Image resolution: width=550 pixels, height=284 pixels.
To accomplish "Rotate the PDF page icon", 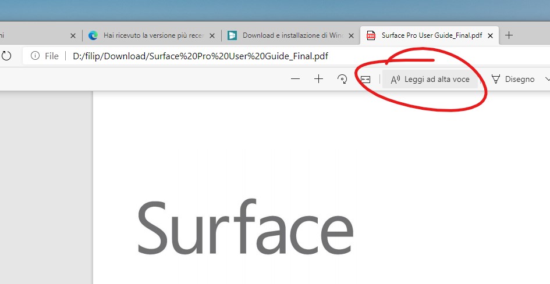I will (x=342, y=79).
